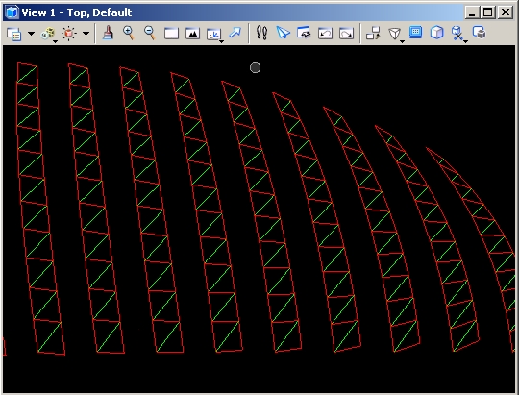
Task: Activate the Walk footprints tool
Action: (261, 33)
